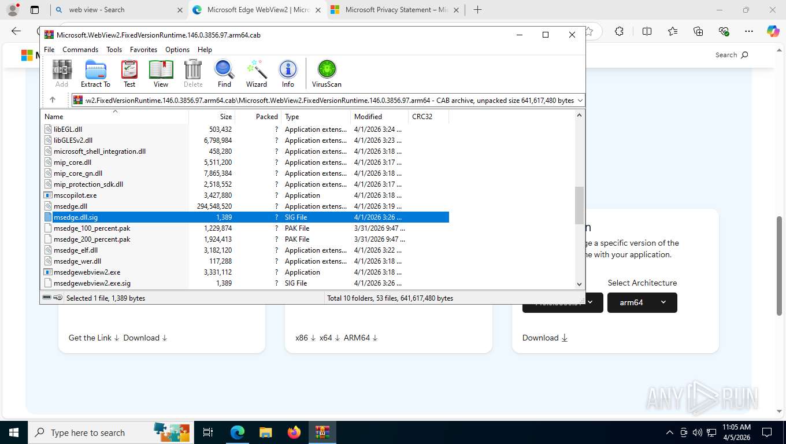This screenshot has height=444, width=786.
Task: Select libGLESv2.dll file row
Action: tap(245, 140)
